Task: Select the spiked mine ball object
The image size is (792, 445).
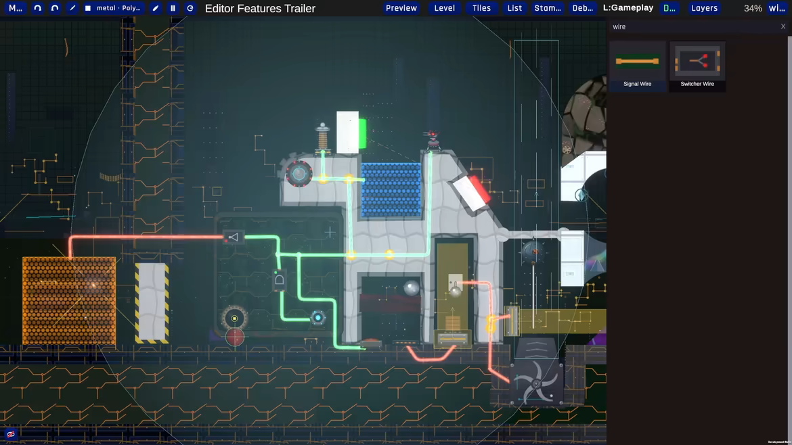Action: 533,252
